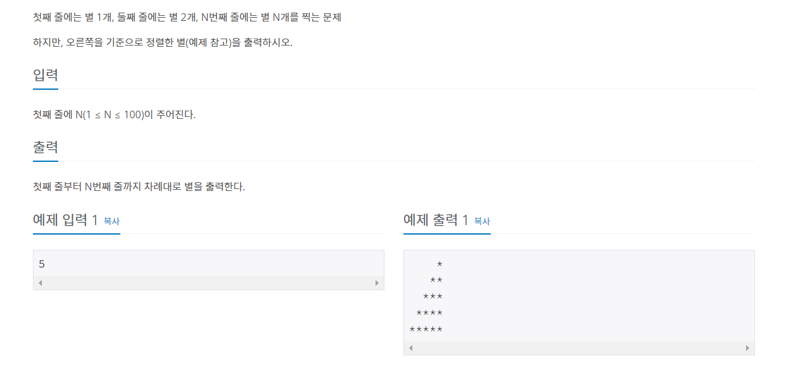Click the 복사 link next to 예제 출력 1
The height and width of the screenshot is (368, 798).
point(483,221)
